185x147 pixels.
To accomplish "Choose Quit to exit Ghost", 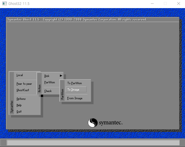I will pos(19,111).
